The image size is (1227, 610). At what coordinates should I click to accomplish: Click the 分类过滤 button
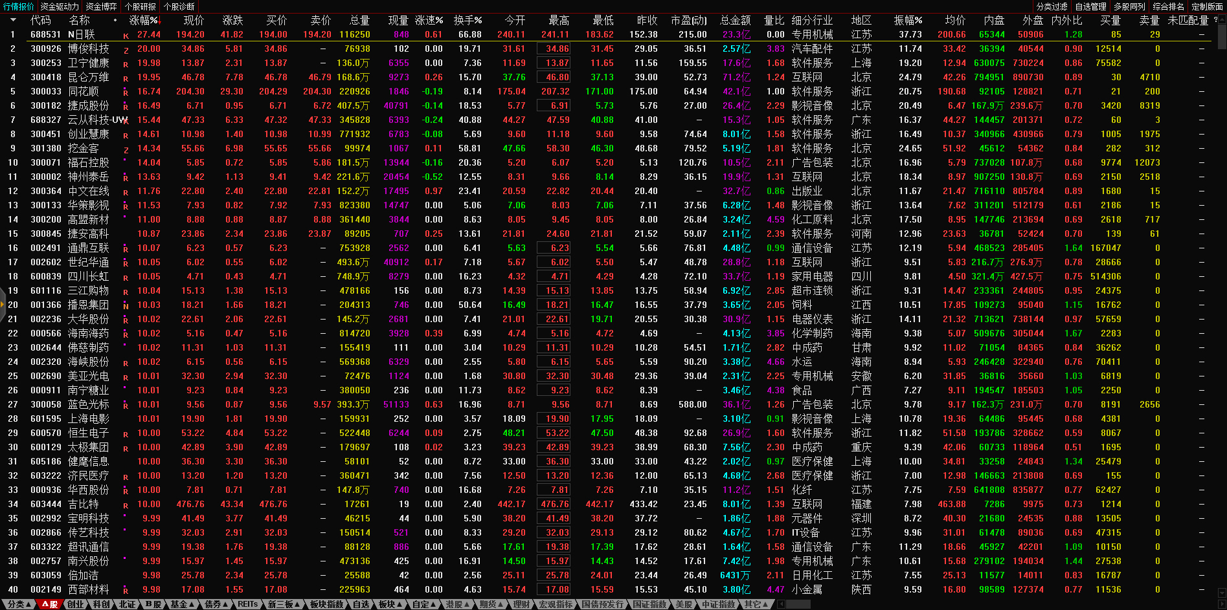[x=1052, y=6]
